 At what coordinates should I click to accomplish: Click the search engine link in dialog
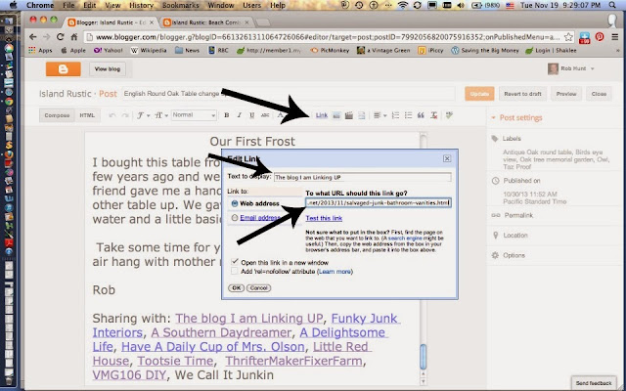tap(405, 239)
